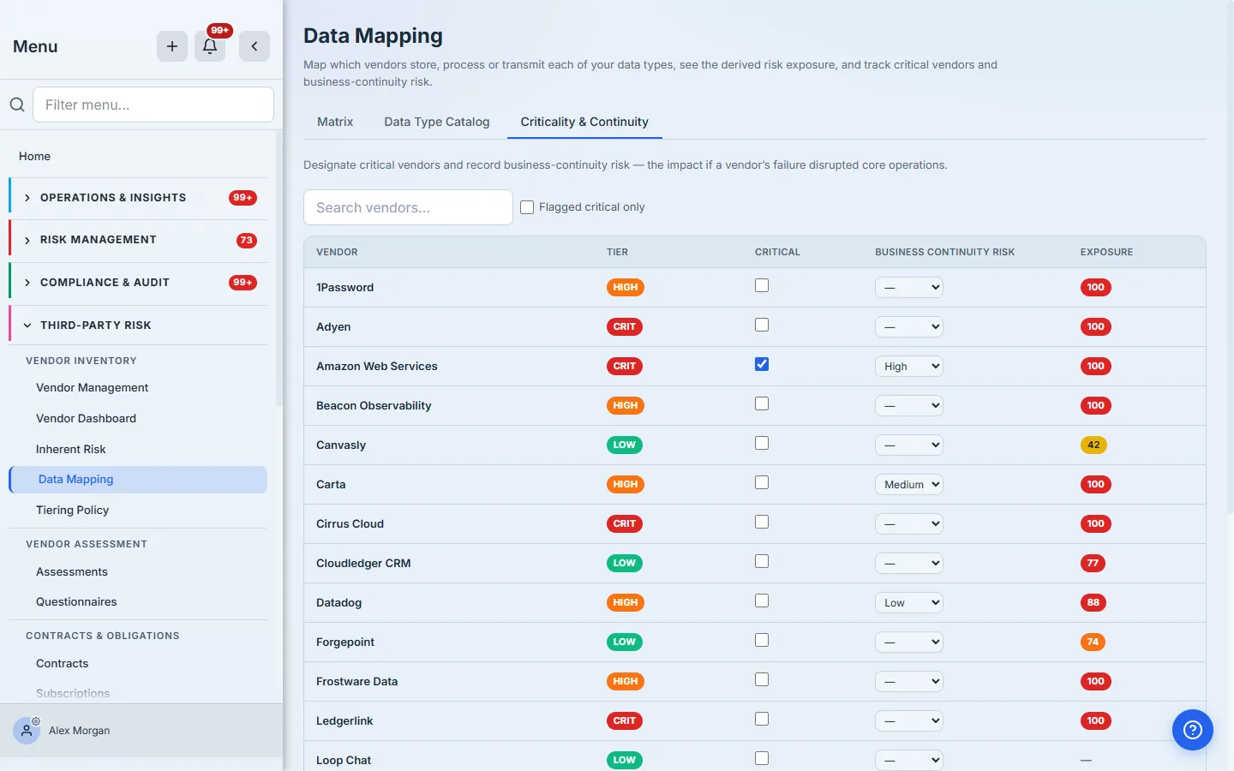
Task: Open continuity risk dropdown for Ledgerlink
Action: click(x=909, y=721)
